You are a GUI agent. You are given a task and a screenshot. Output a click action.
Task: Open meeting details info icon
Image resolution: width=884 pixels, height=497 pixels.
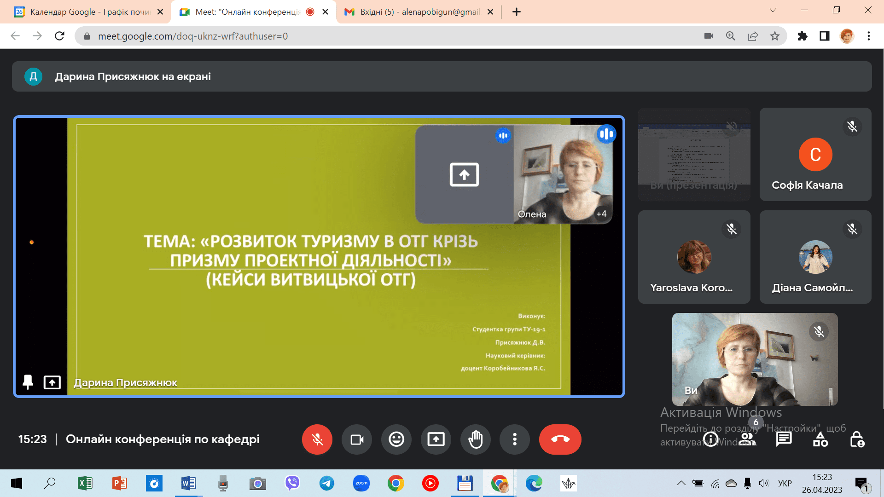coord(710,439)
